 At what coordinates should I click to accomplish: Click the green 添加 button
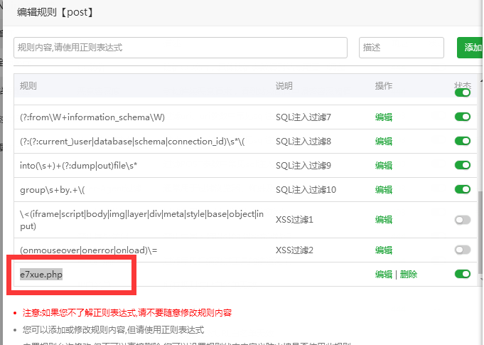[470, 48]
